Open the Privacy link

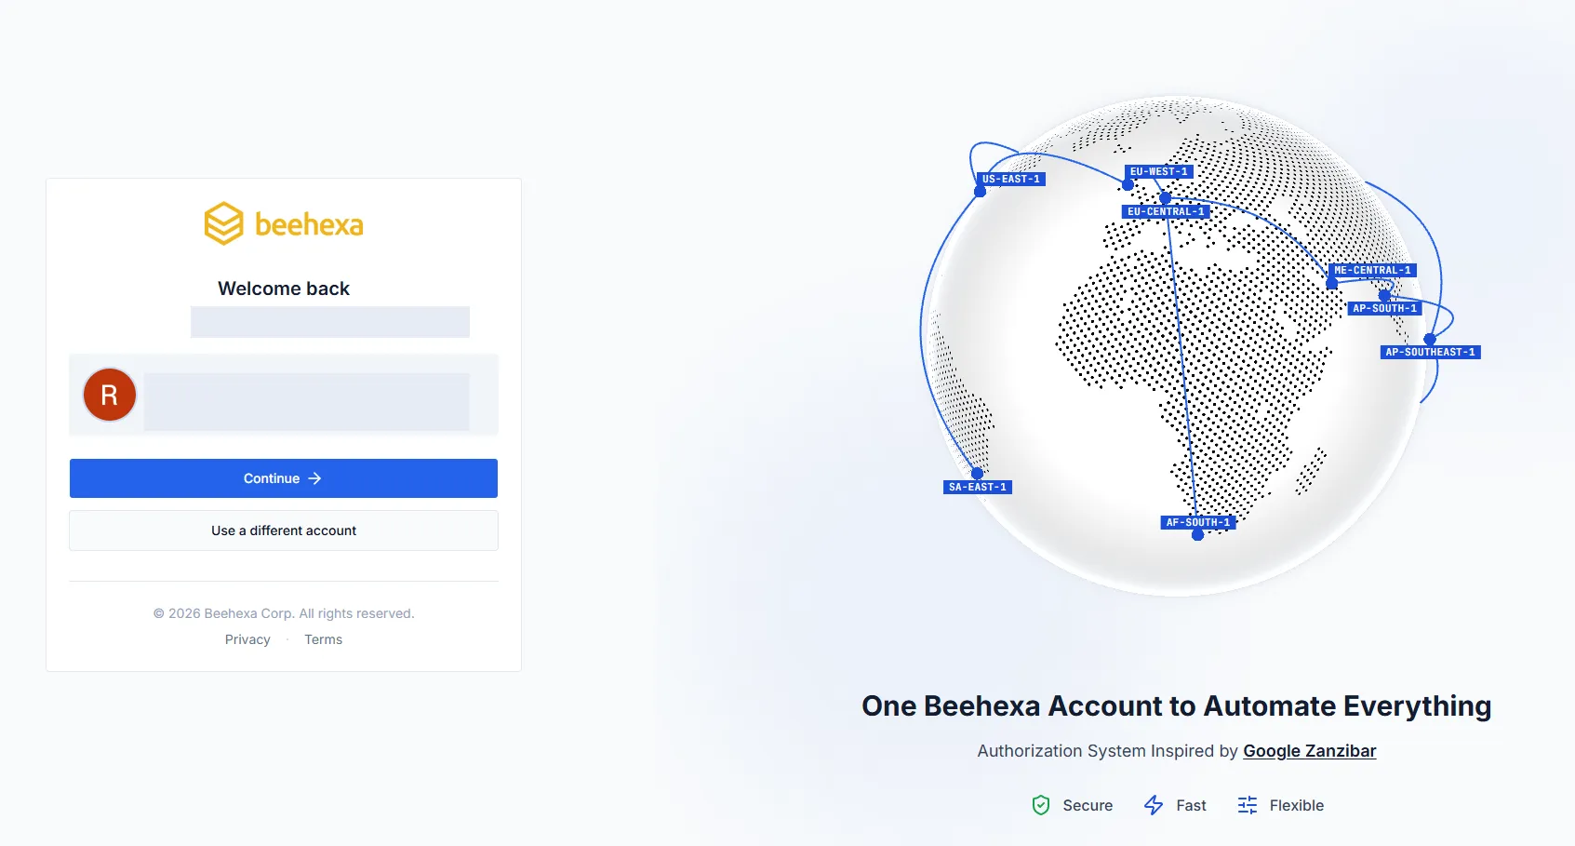click(247, 639)
